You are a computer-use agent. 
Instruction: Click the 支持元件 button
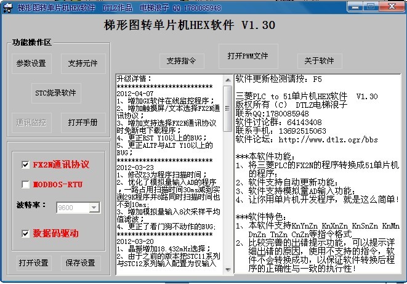click(x=83, y=63)
